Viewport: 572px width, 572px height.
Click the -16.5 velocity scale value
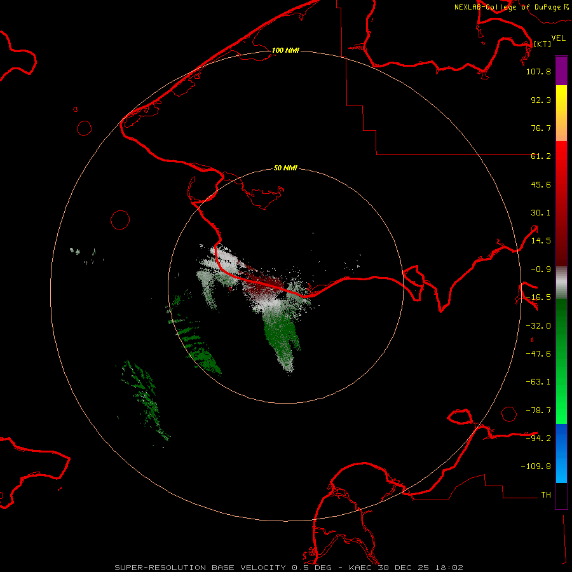538,297
